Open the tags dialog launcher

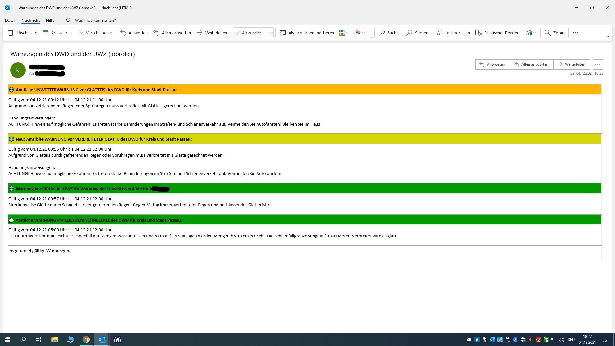(371, 37)
